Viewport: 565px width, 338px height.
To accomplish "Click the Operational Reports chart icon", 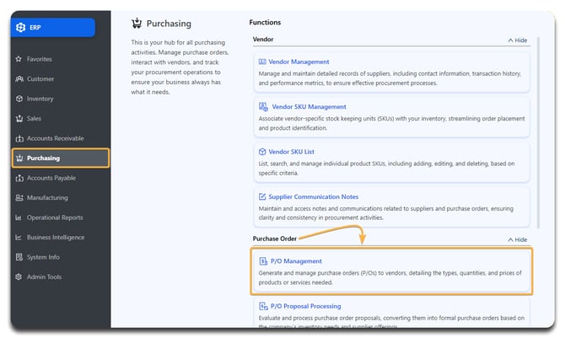I will [19, 217].
